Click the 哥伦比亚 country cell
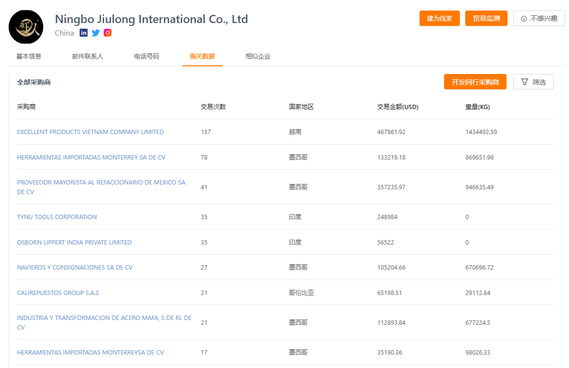The width and height of the screenshot is (569, 368). (301, 293)
